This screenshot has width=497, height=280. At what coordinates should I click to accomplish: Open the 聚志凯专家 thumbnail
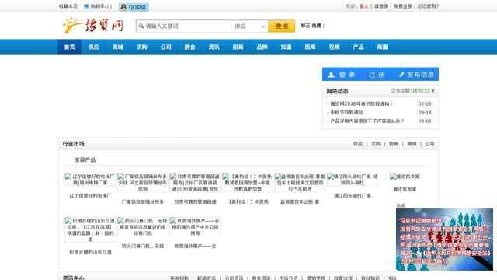[405, 177]
